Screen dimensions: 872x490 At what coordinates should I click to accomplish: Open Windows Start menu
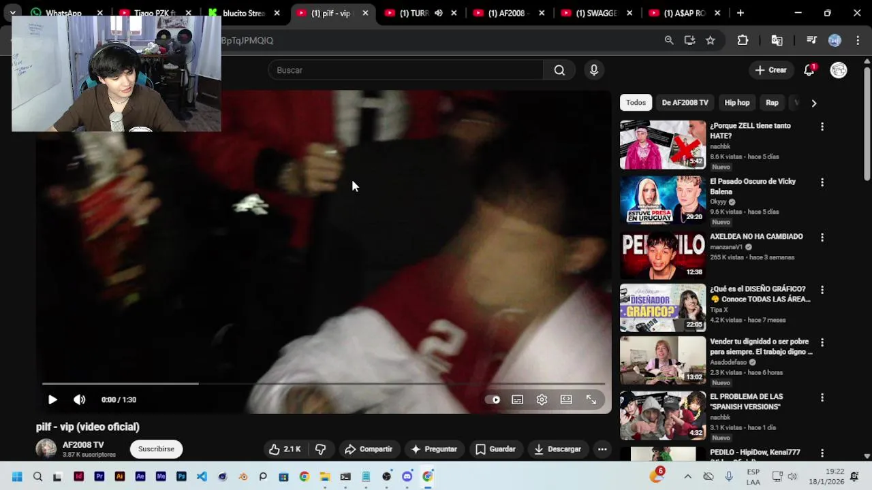[17, 476]
